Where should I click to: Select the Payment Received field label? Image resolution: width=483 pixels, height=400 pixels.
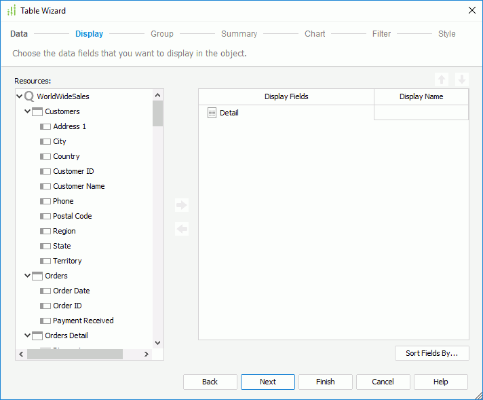point(83,321)
